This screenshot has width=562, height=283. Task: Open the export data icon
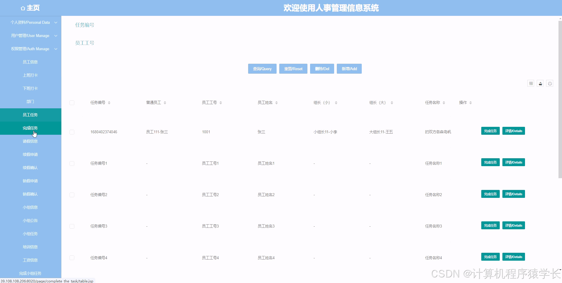pyautogui.click(x=541, y=83)
